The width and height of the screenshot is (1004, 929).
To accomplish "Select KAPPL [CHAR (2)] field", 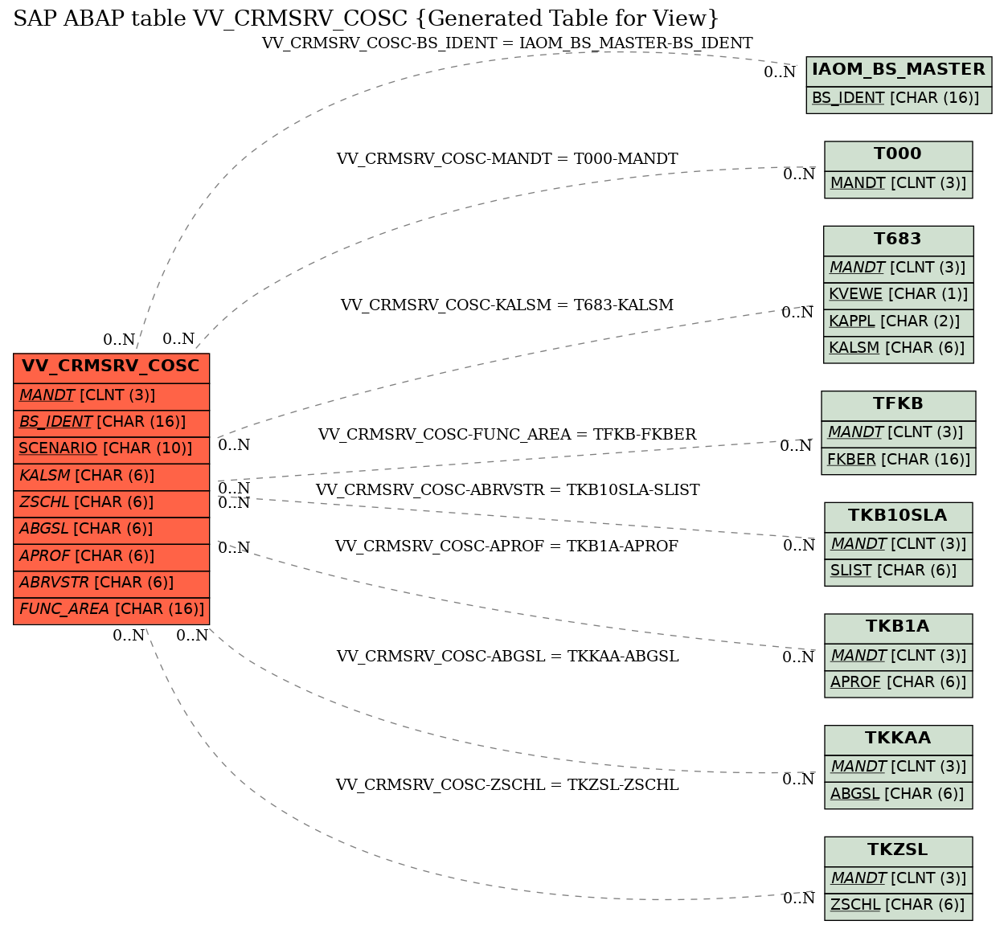I will coord(899,322).
